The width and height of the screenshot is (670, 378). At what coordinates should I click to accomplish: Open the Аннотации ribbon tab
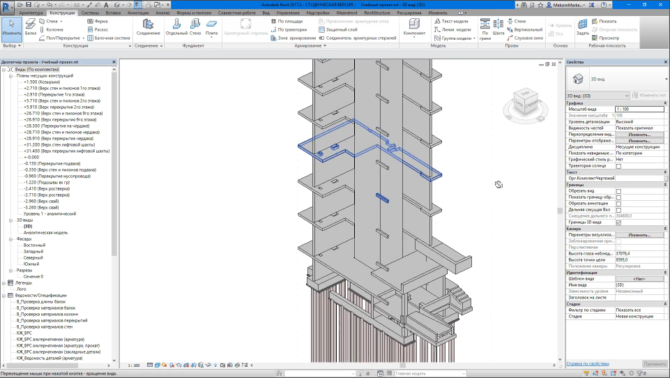click(137, 13)
